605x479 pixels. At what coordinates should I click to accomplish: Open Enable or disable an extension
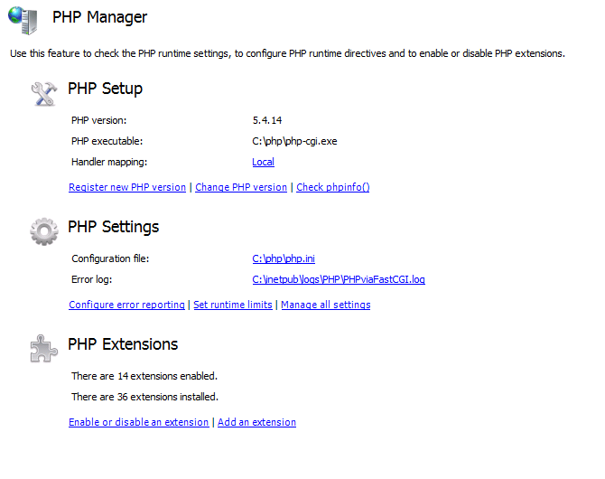[139, 422]
